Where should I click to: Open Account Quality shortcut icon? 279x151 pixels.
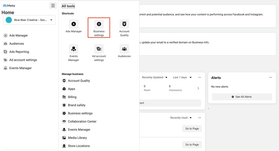coord(124,24)
